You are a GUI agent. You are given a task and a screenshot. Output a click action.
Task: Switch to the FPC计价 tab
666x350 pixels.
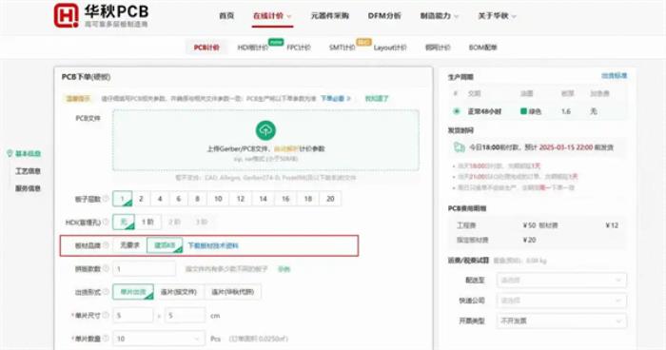pyautogui.click(x=299, y=48)
